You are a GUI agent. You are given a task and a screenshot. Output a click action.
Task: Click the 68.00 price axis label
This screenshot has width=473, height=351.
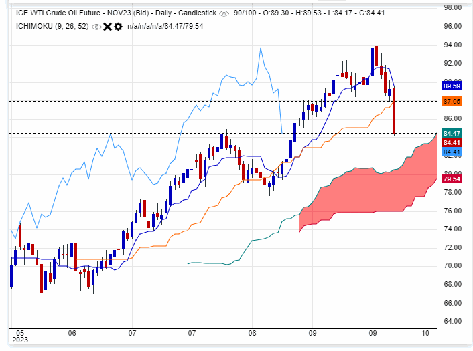(453, 284)
